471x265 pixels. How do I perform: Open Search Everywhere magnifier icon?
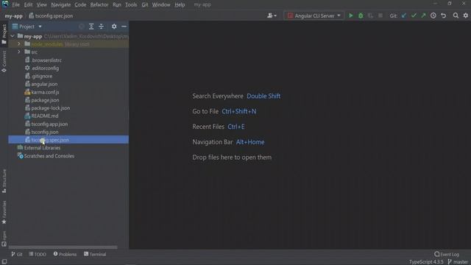456,15
